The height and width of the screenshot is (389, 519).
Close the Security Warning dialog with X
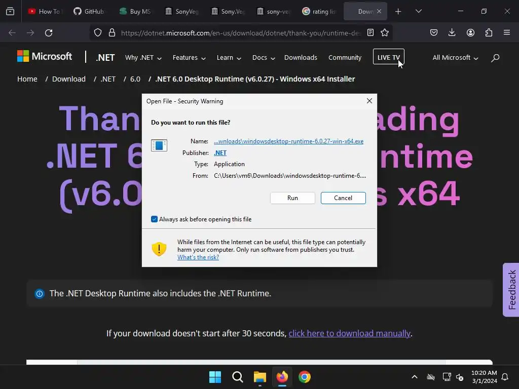pos(369,101)
